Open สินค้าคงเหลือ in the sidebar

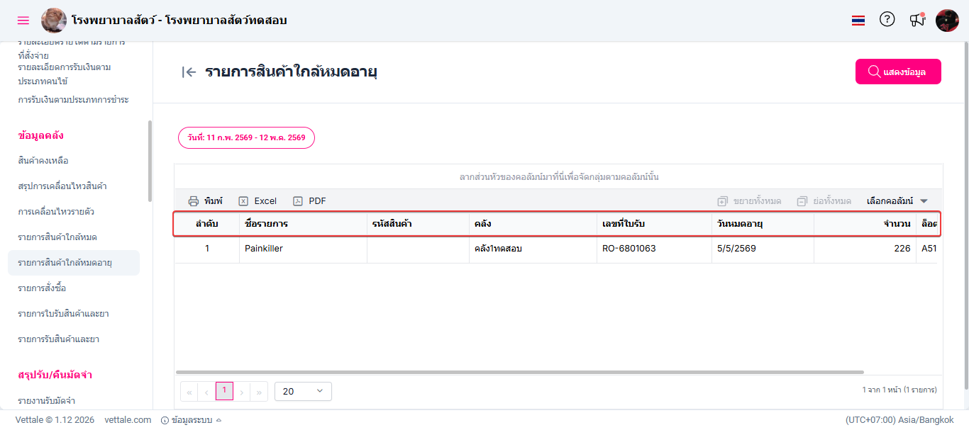coord(43,161)
